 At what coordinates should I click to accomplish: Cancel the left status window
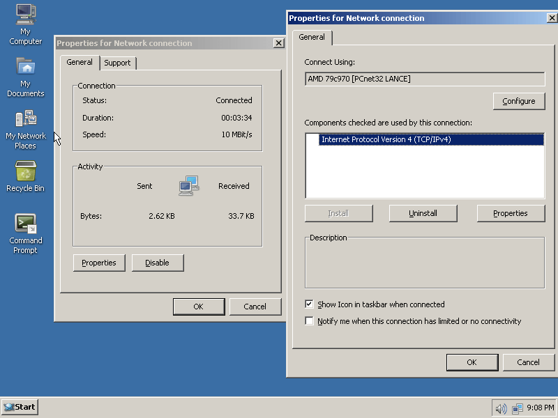click(255, 307)
